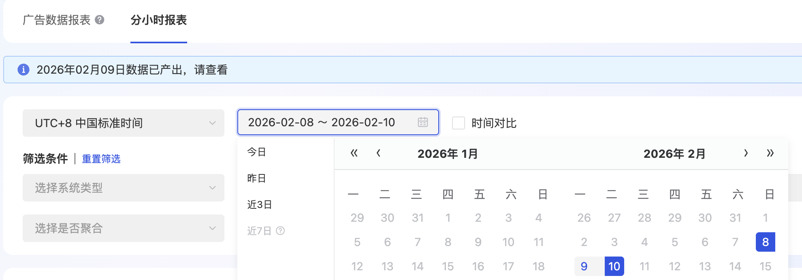Go to previous month with left arrow
This screenshot has height=280, width=802.
click(x=378, y=153)
